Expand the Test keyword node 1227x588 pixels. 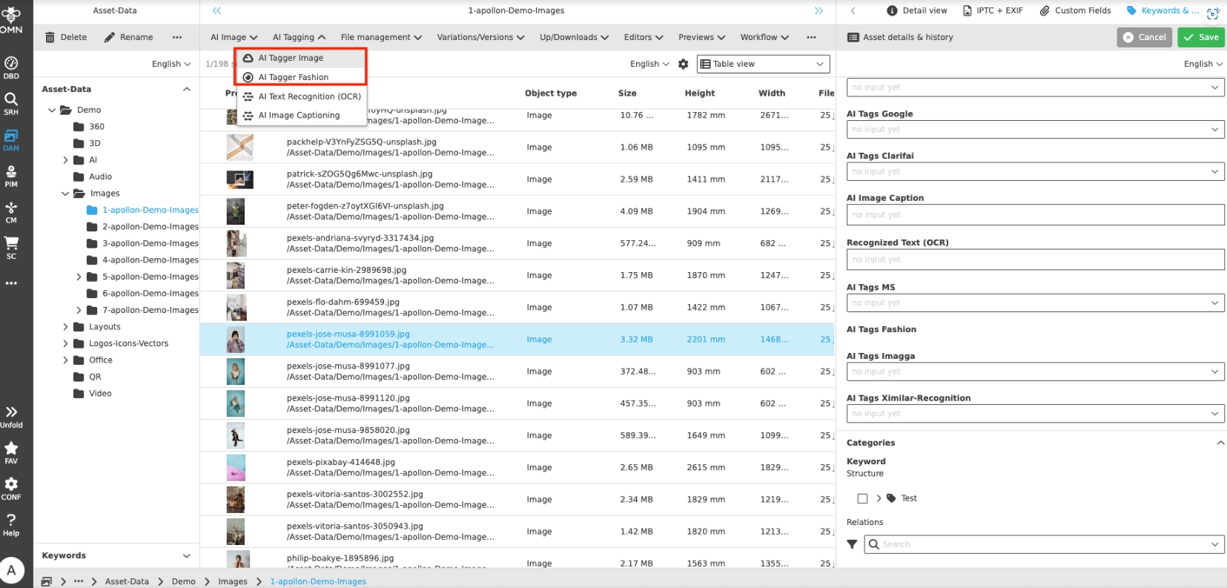[x=879, y=498]
